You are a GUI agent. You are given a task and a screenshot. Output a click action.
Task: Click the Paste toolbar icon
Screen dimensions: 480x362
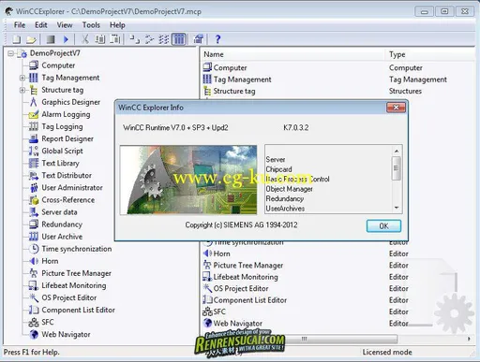pos(115,39)
